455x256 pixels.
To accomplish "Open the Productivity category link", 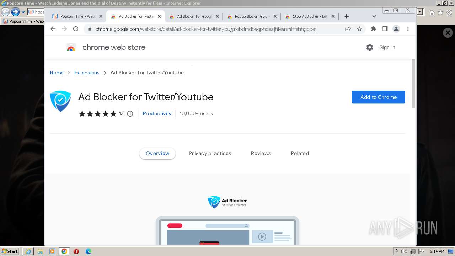I will [157, 114].
